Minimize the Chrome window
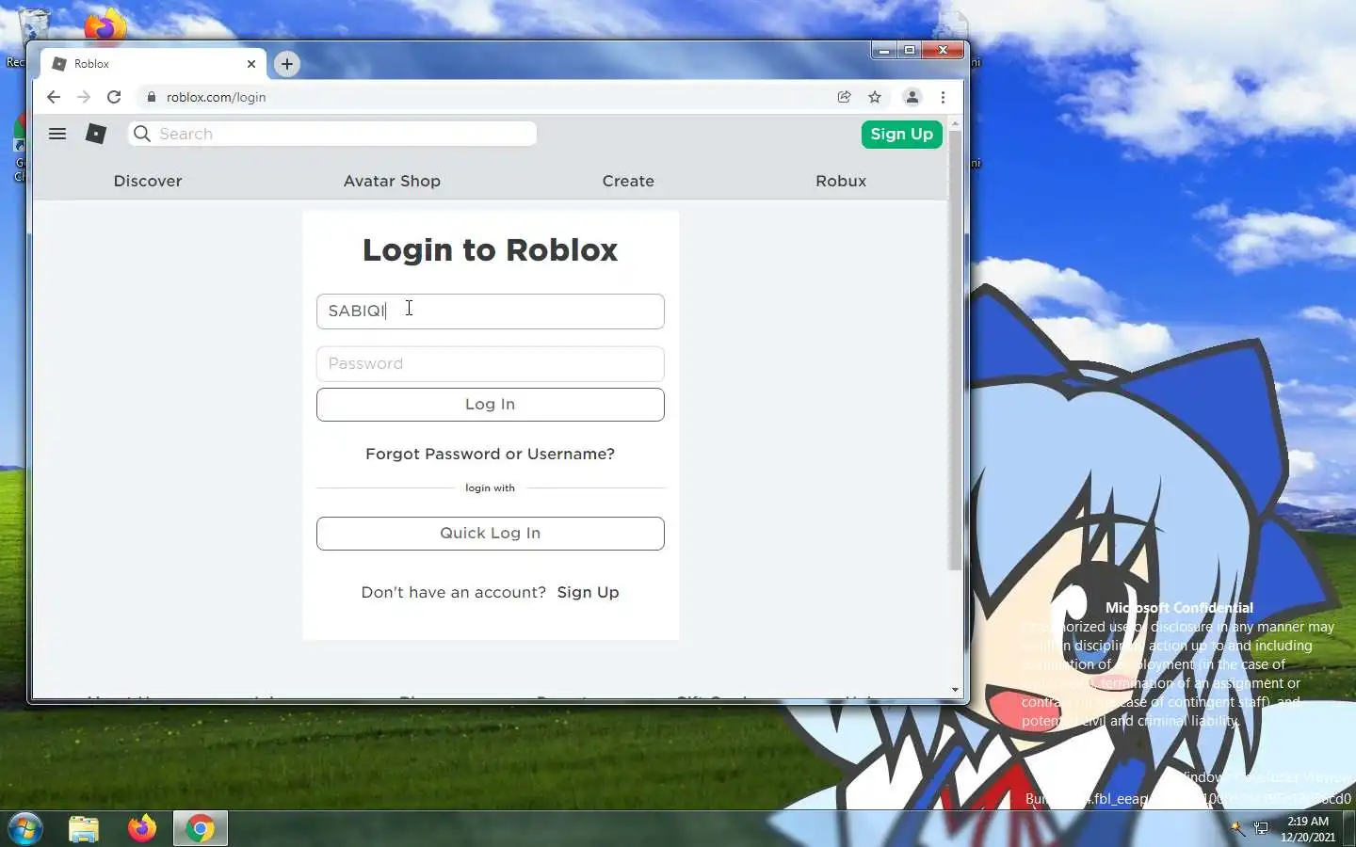This screenshot has width=1356, height=847. (x=883, y=50)
